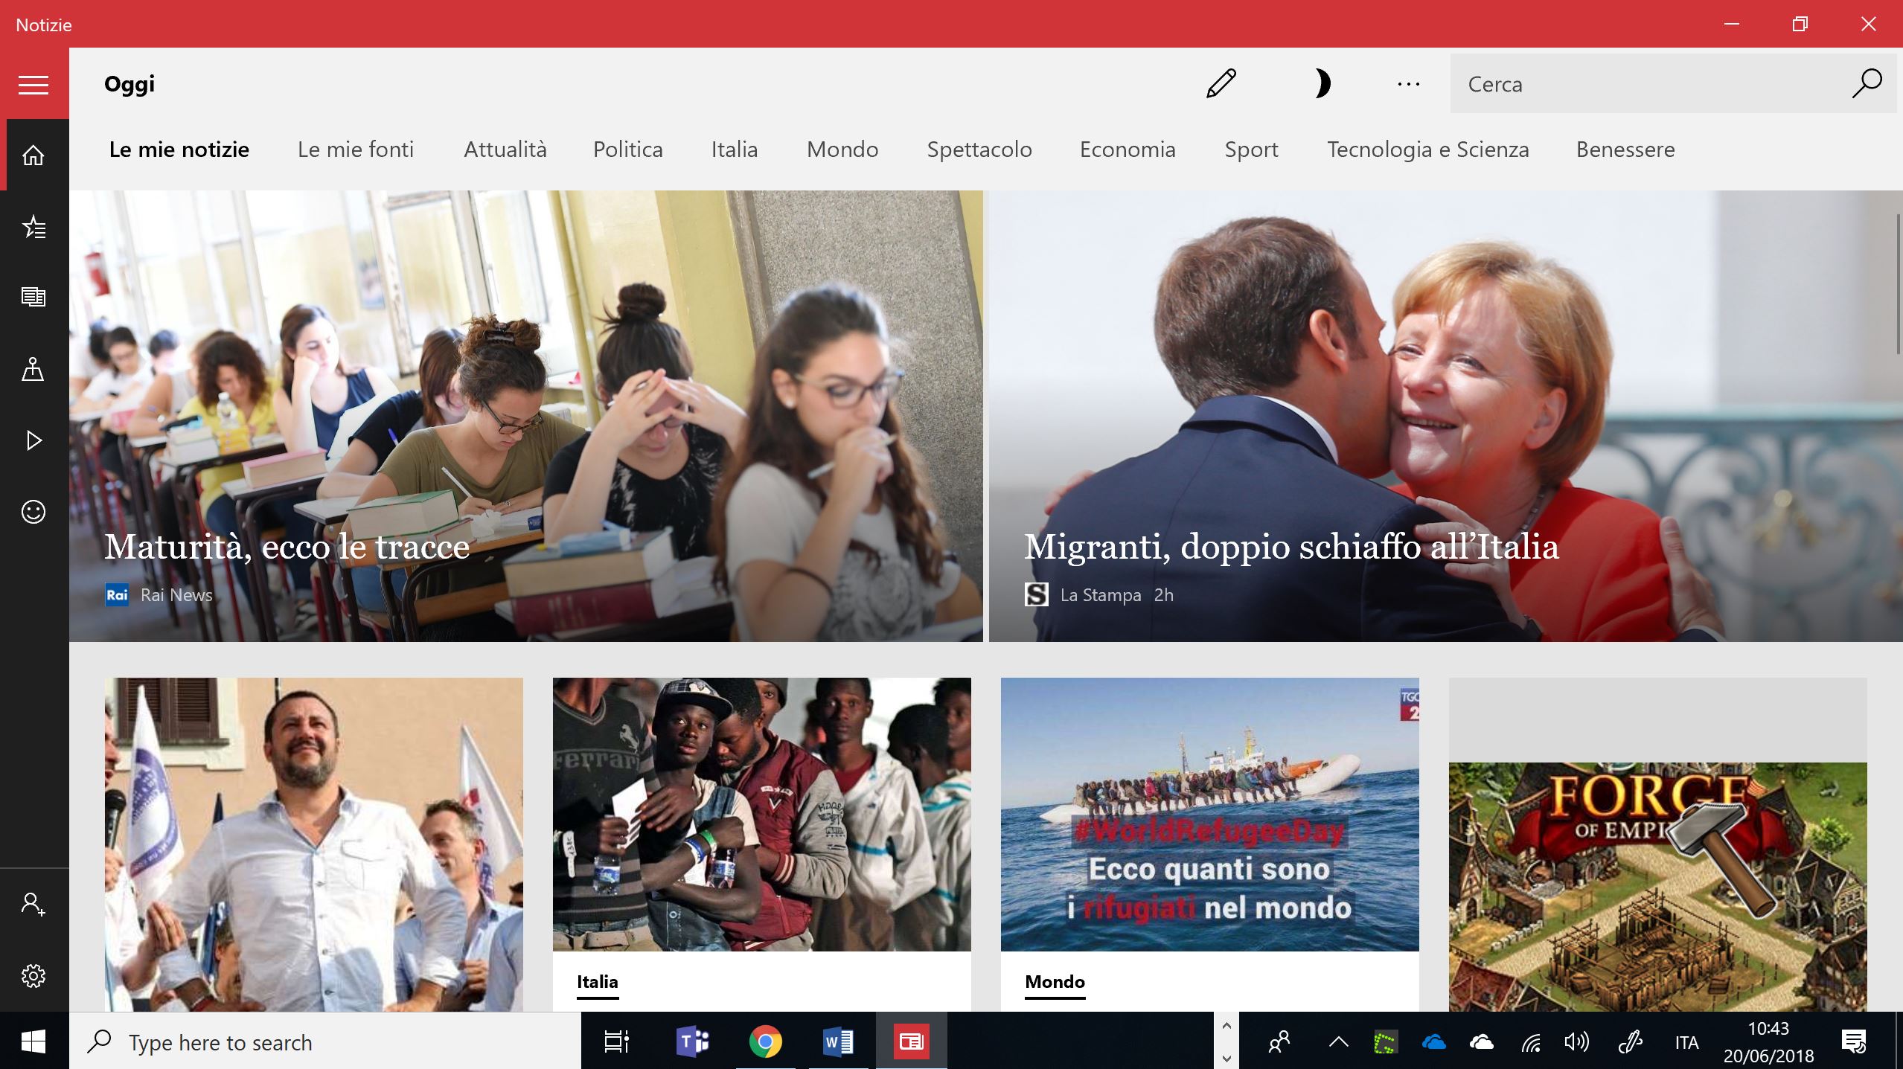This screenshot has height=1069, width=1903.
Task: Select the Home icon in the sidebar
Action: coord(33,154)
